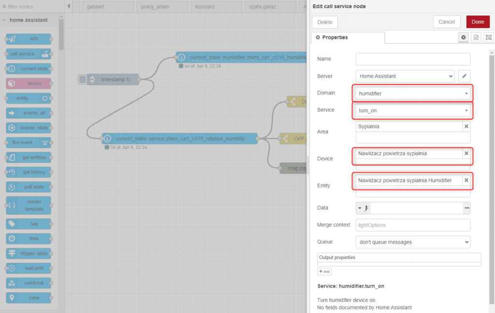
Task: Click the poll state node in palette
Action: tap(28, 187)
